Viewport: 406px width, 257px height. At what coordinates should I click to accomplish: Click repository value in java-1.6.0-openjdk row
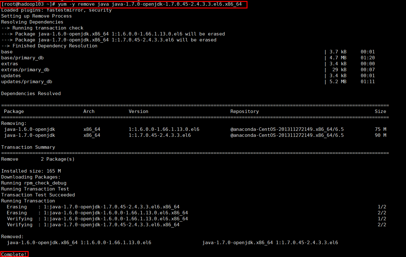pyautogui.click(x=287, y=129)
